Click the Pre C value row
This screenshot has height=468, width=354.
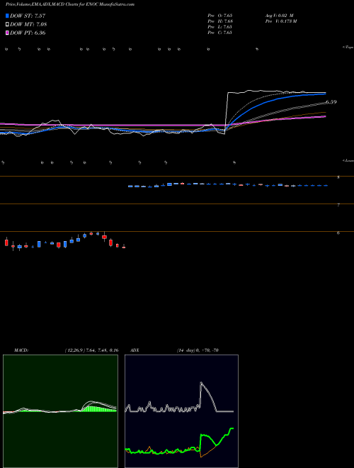(220, 33)
